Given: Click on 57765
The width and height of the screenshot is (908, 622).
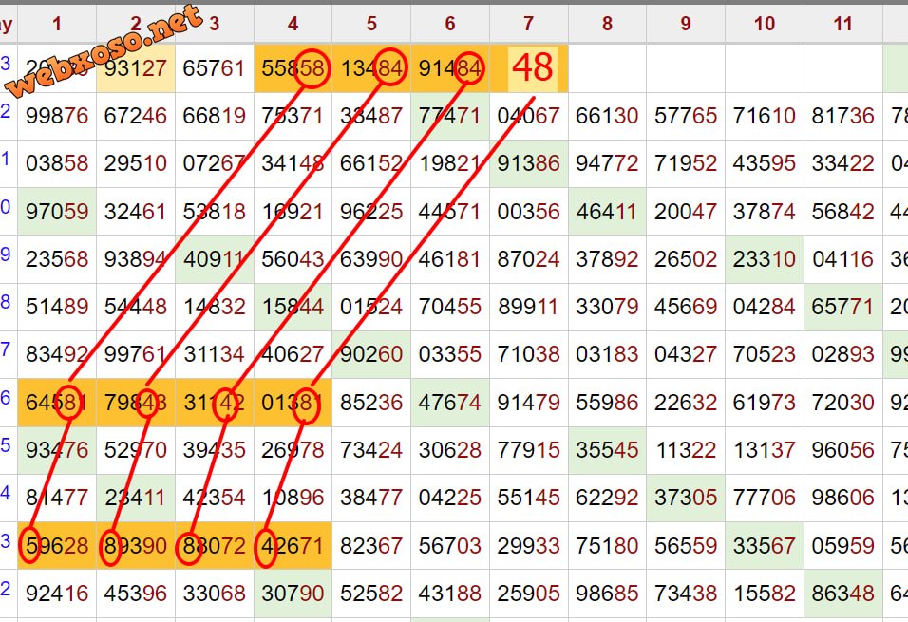Looking at the screenshot, I should (x=686, y=116).
